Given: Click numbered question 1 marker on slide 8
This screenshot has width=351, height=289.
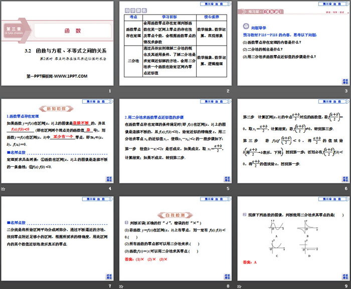Looking at the screenshot, I should pos(125,222).
